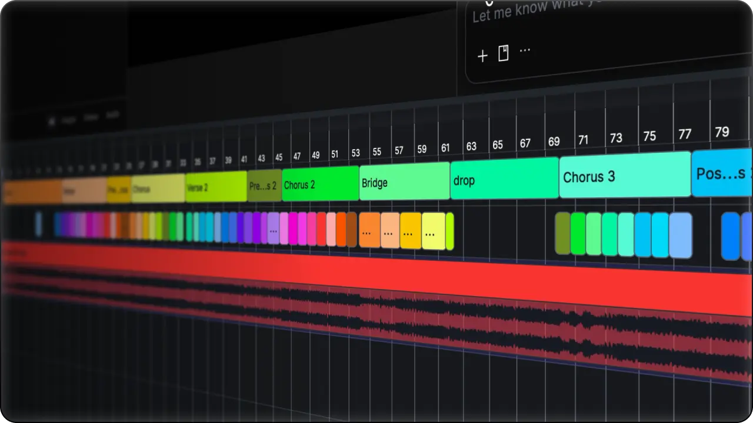Click bar number 63 on the ruler
Viewport: 753px width, 423px height.
point(471,146)
